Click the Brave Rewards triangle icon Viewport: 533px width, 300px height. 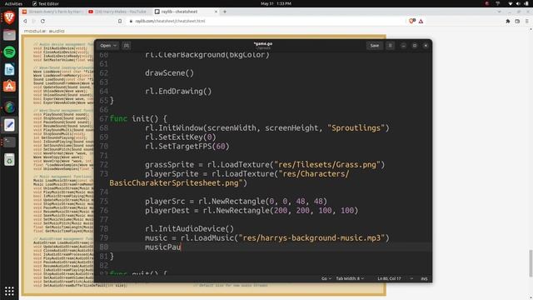421,21
